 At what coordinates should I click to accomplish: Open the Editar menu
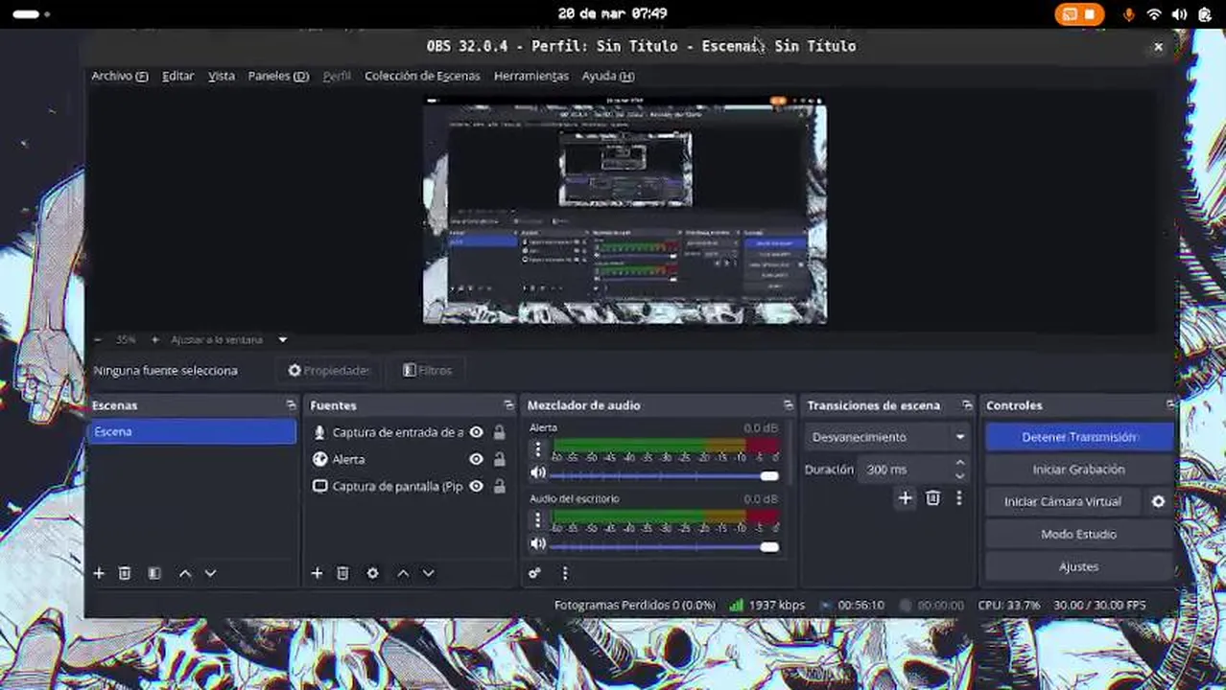point(177,76)
